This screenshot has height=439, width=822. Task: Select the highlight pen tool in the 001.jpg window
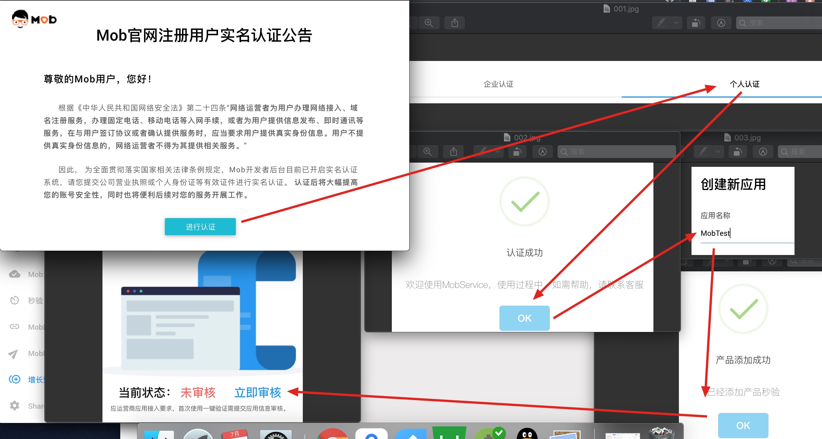(661, 23)
